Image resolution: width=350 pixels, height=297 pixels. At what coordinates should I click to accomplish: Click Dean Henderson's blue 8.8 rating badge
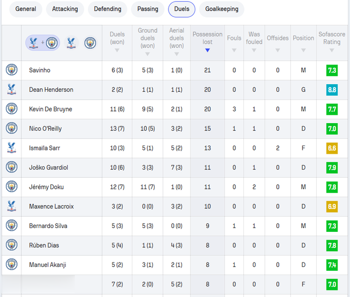coord(332,90)
